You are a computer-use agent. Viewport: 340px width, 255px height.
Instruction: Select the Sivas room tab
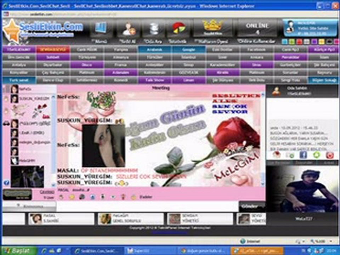click(x=257, y=65)
